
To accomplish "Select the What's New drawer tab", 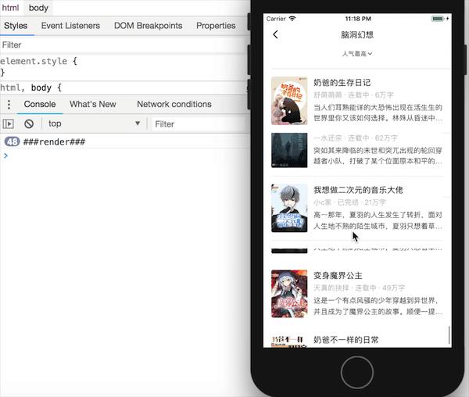I will (93, 105).
